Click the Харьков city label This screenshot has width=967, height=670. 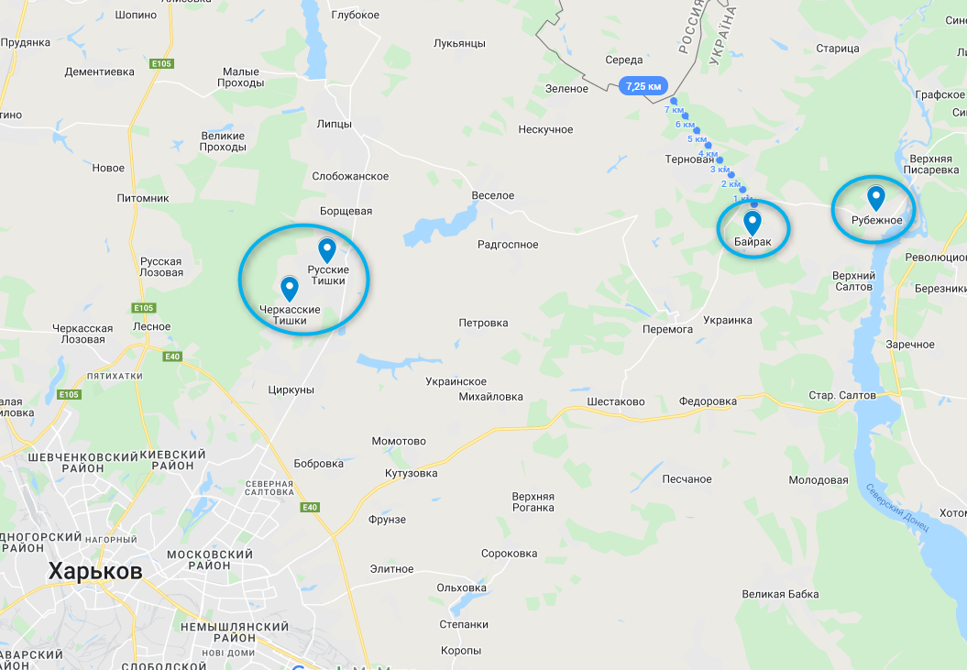(95, 571)
